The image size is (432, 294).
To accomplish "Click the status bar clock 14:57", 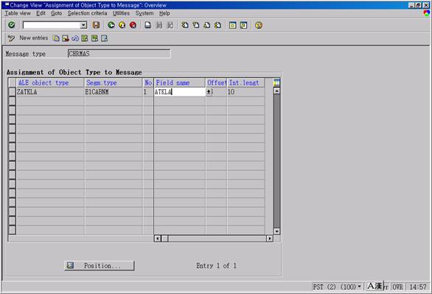I will click(x=418, y=287).
